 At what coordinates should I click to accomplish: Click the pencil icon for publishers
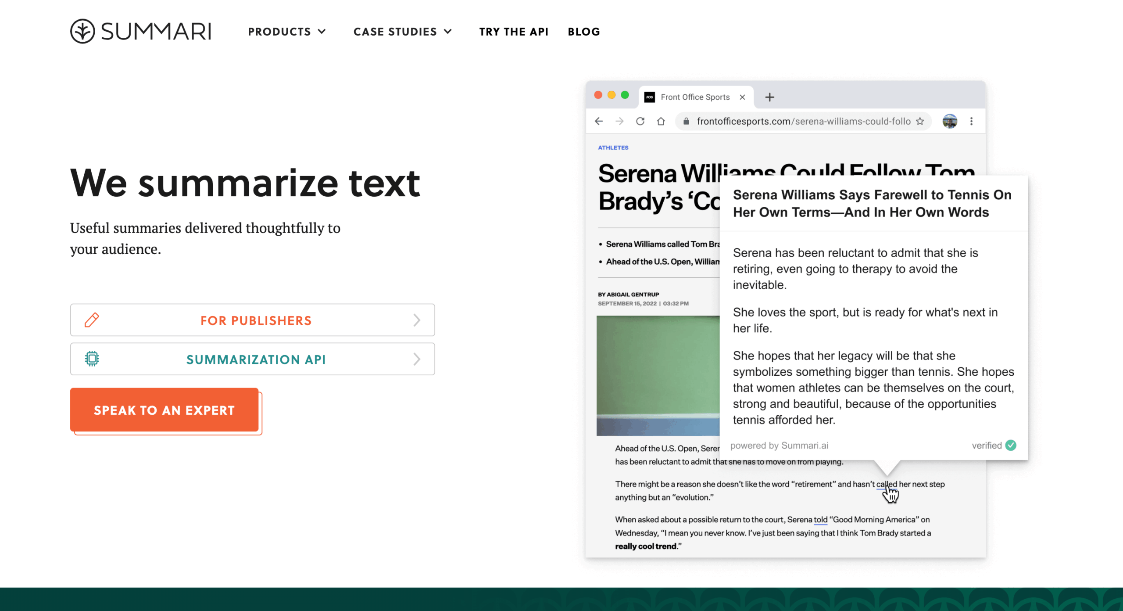(x=92, y=320)
